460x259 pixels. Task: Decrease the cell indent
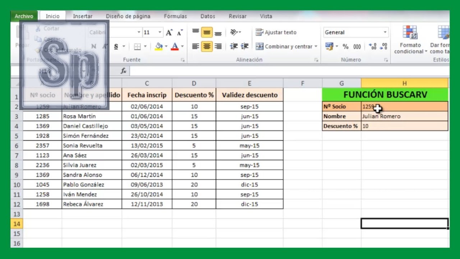coord(234,46)
